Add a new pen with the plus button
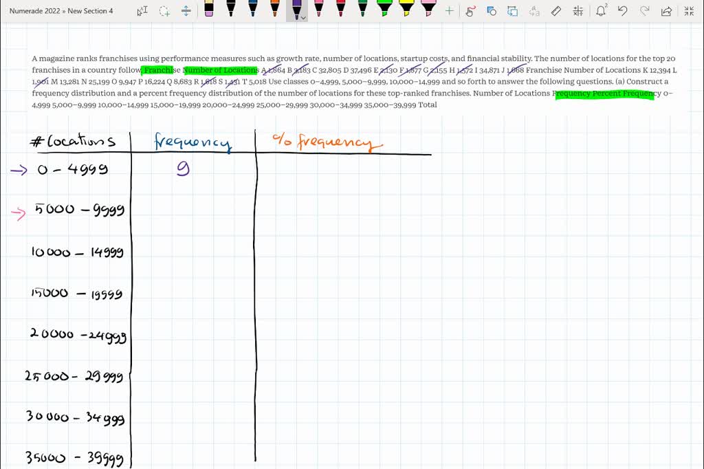Viewport: 704px width, 469px height. 450,10
